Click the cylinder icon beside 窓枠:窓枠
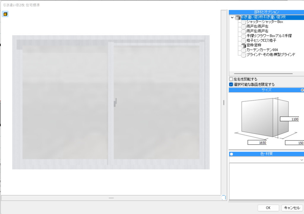Image resolution: width=304 pixels, height=214 pixels. click(243, 46)
